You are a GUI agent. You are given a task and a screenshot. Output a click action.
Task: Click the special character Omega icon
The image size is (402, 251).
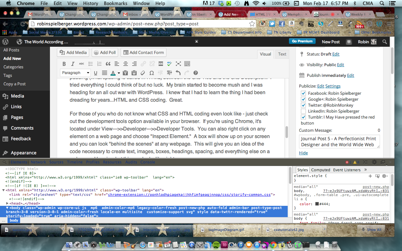(151, 73)
